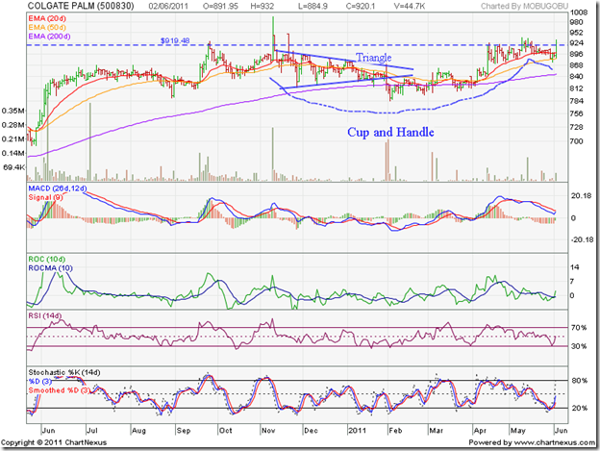Click the 1008 price axis value
Image resolution: width=600 pixels, height=451 pixels.
coord(579,13)
